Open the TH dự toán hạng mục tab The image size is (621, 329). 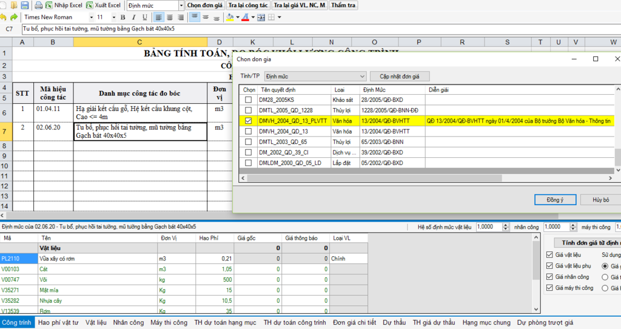225,323
